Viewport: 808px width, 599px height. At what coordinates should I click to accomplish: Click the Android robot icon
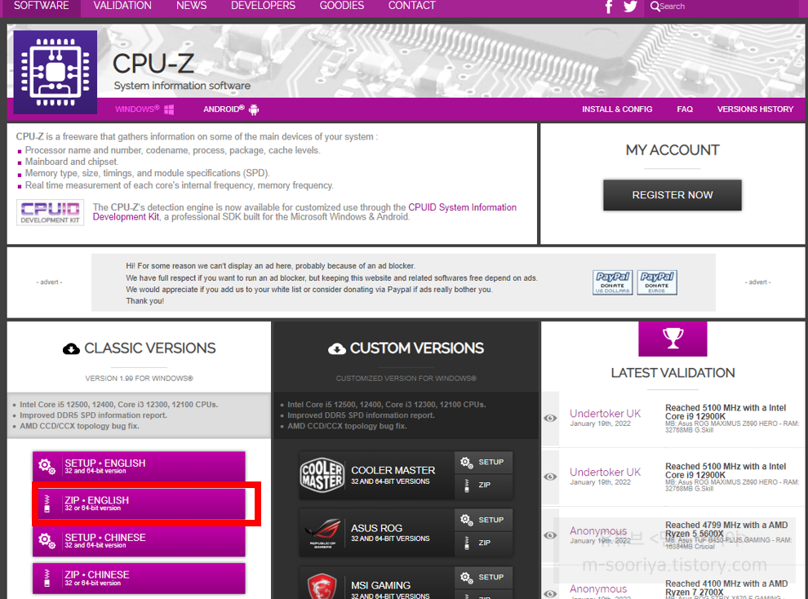[x=254, y=109]
